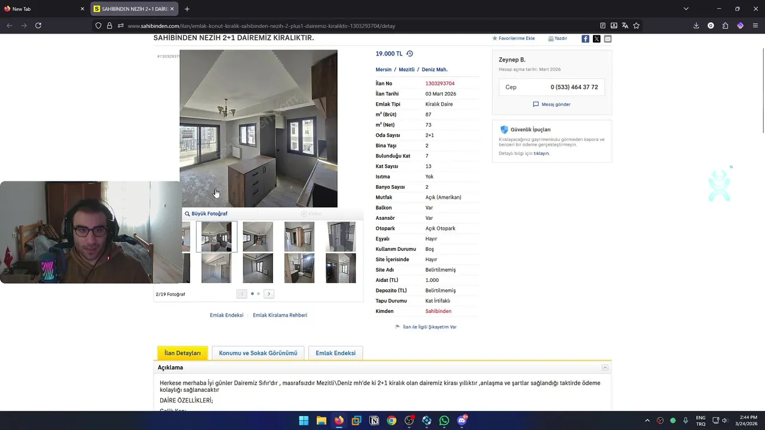Click the purple diamond extension icon
This screenshot has height=430, width=765.
tap(740, 26)
